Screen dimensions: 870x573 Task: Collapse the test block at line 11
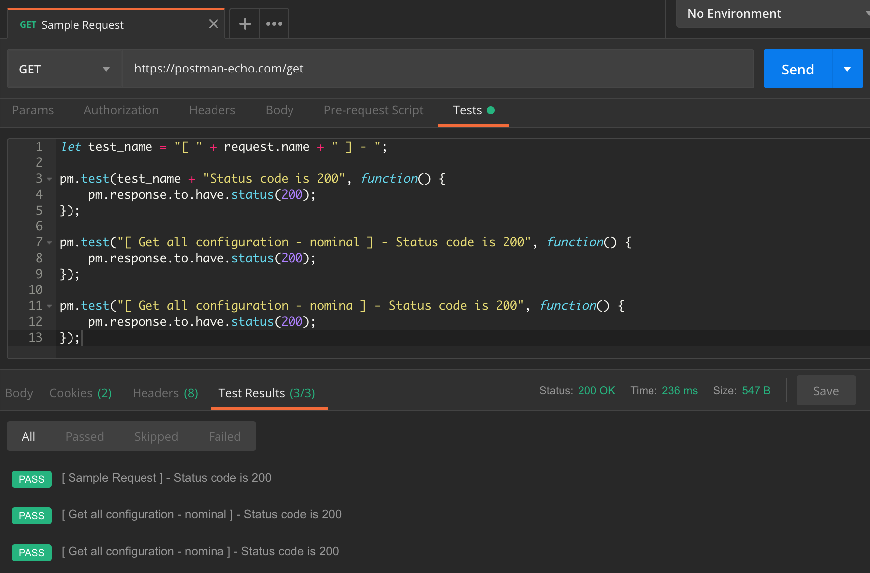[49, 306]
